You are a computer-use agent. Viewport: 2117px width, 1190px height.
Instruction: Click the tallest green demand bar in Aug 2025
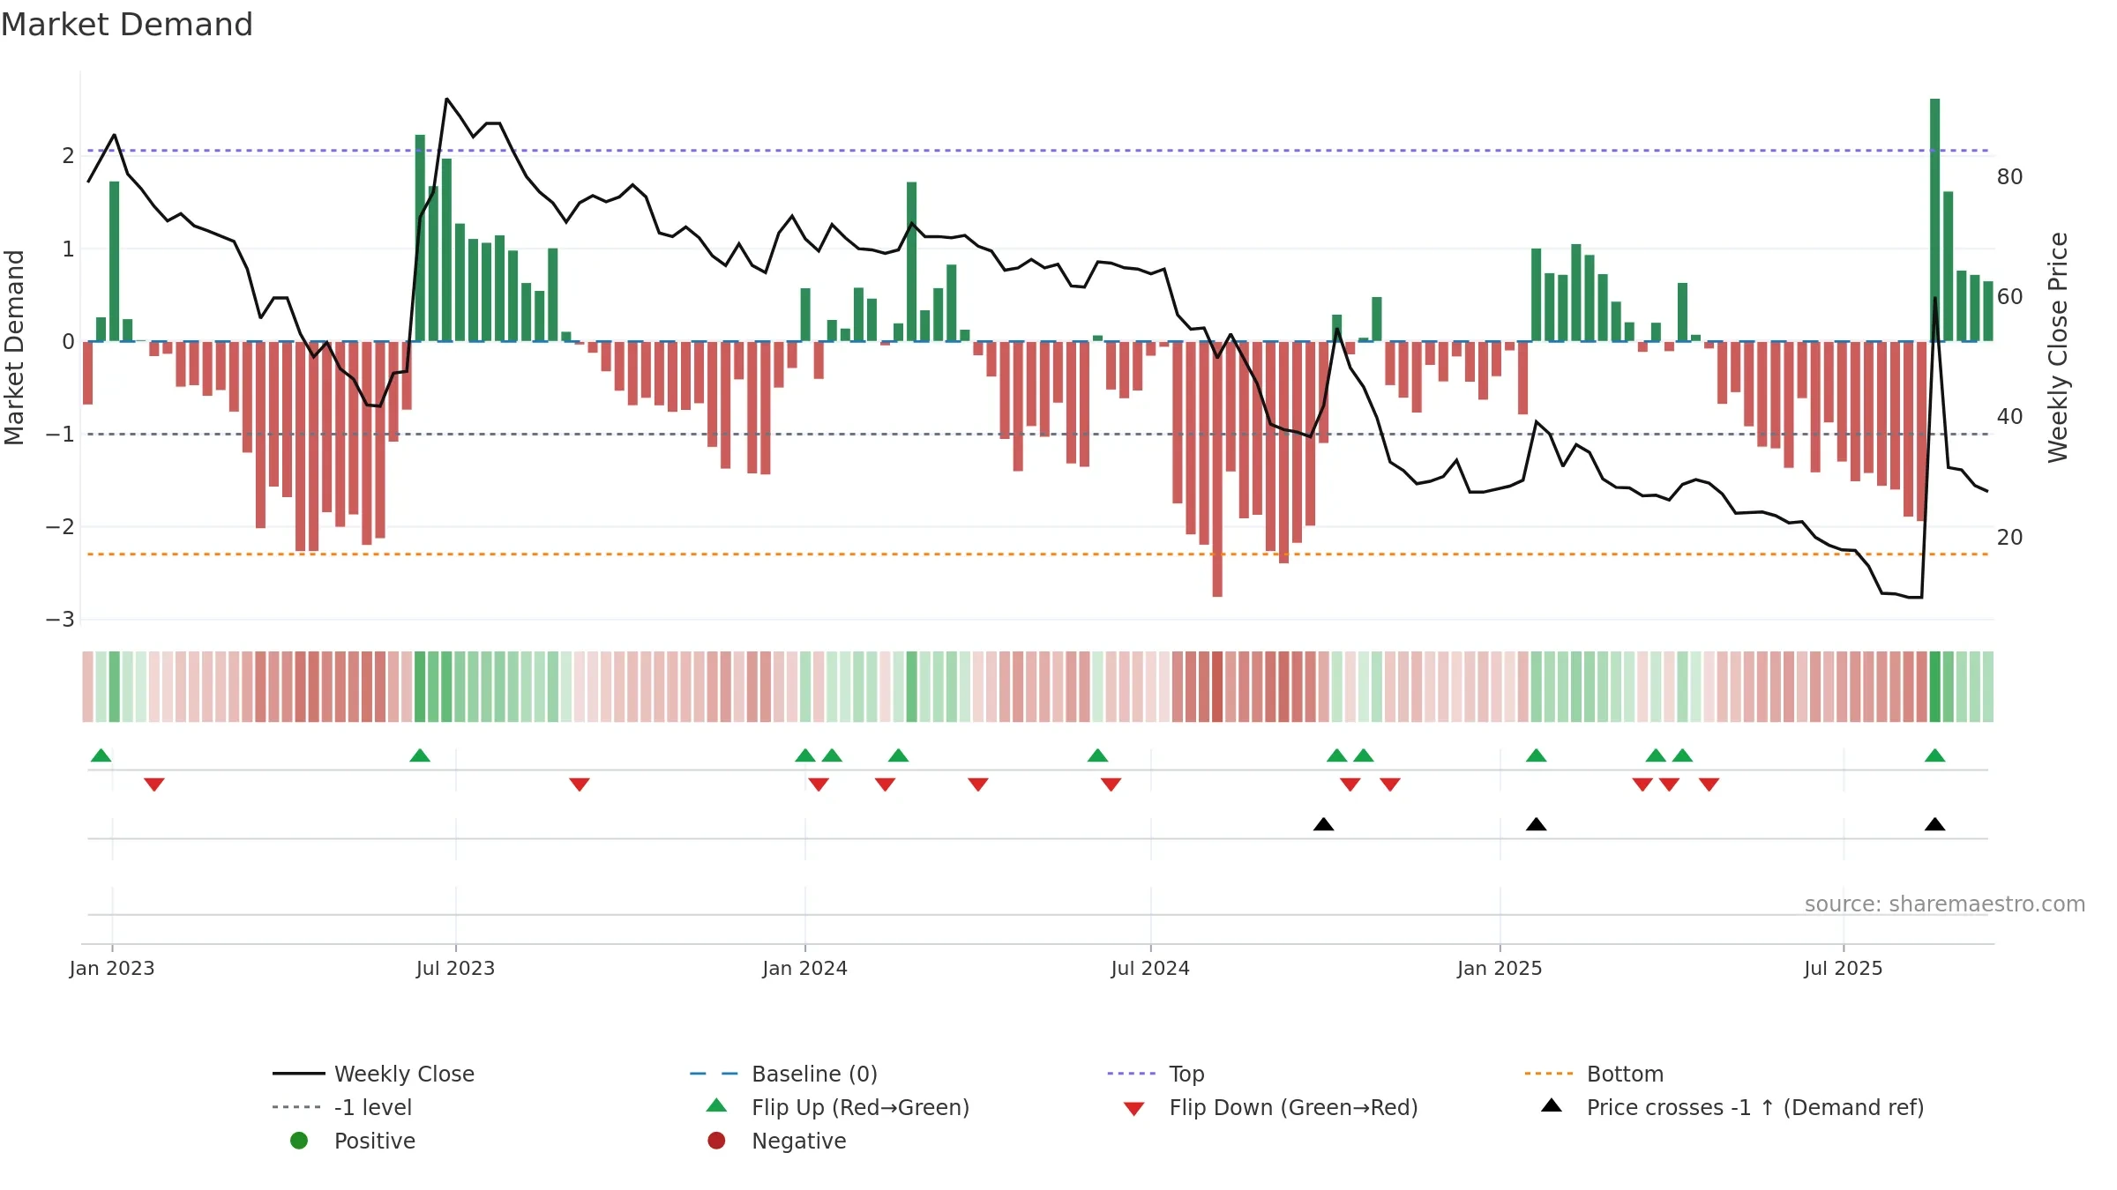1934,219
